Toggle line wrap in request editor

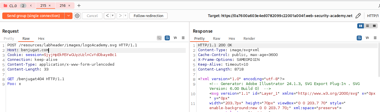pos(167,38)
